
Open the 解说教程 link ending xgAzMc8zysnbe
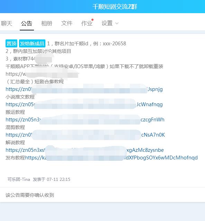(x=84, y=150)
